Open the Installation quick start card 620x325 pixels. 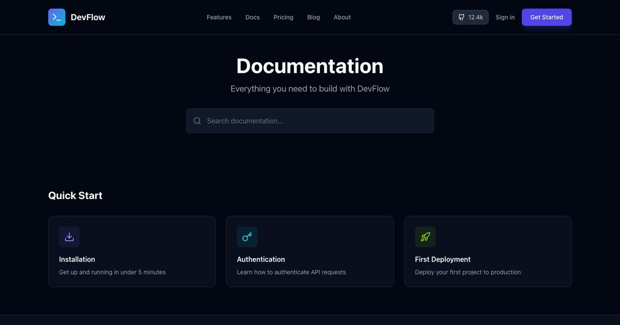click(x=132, y=251)
